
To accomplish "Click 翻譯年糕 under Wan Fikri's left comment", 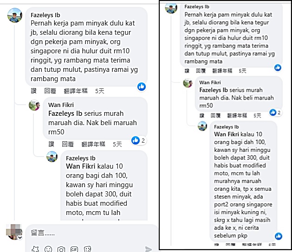I will tap(93, 144).
